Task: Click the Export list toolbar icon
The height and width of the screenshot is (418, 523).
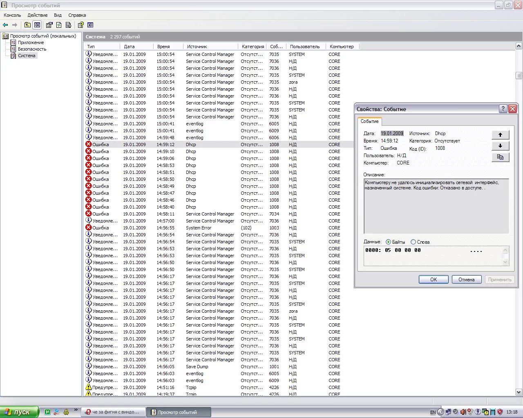Action: 68,25
